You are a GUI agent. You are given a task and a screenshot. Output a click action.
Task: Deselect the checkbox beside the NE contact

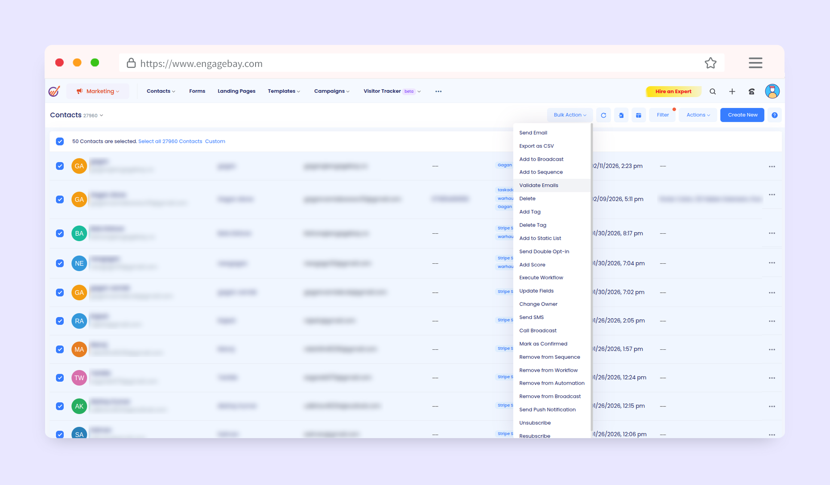pyautogui.click(x=60, y=263)
